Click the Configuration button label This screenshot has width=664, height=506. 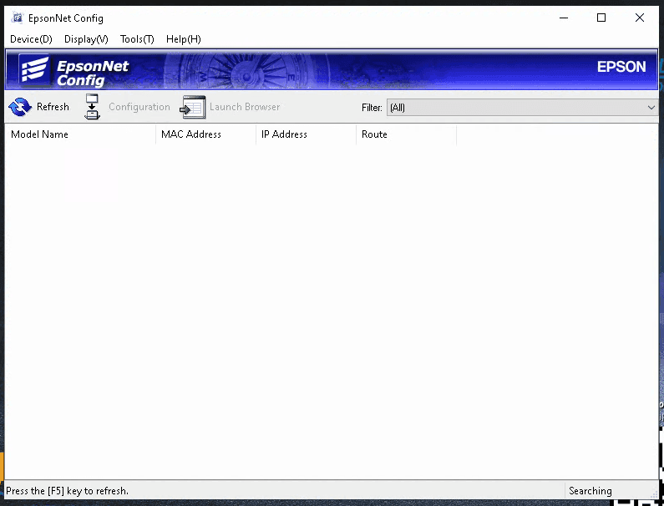pyautogui.click(x=139, y=107)
